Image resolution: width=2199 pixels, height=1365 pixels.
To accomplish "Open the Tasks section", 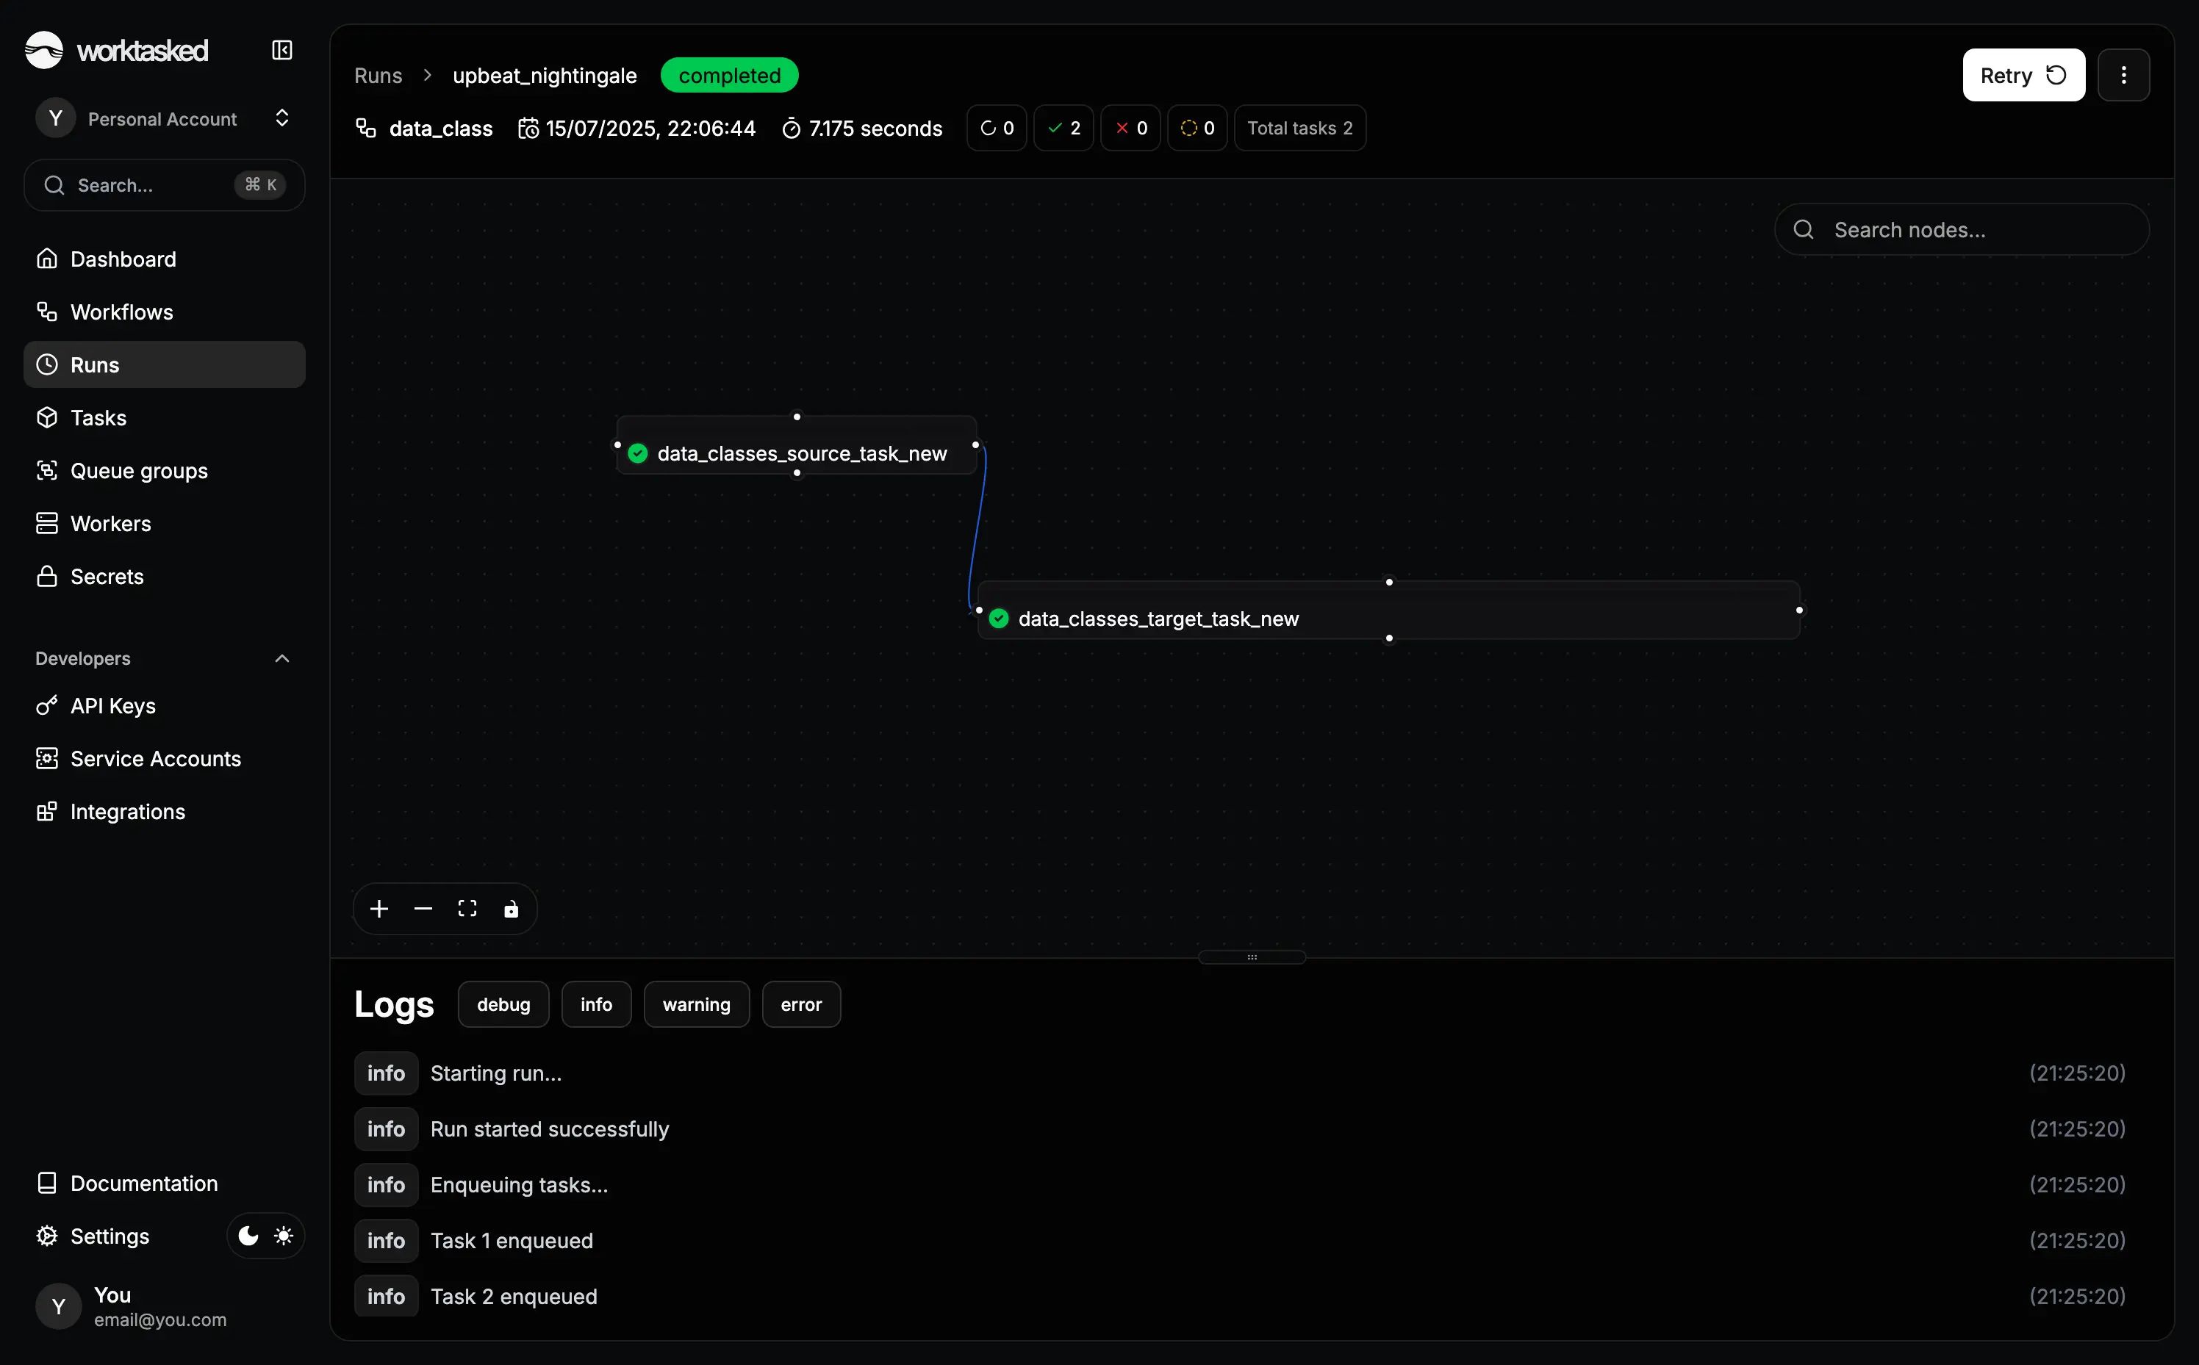I will (165, 418).
